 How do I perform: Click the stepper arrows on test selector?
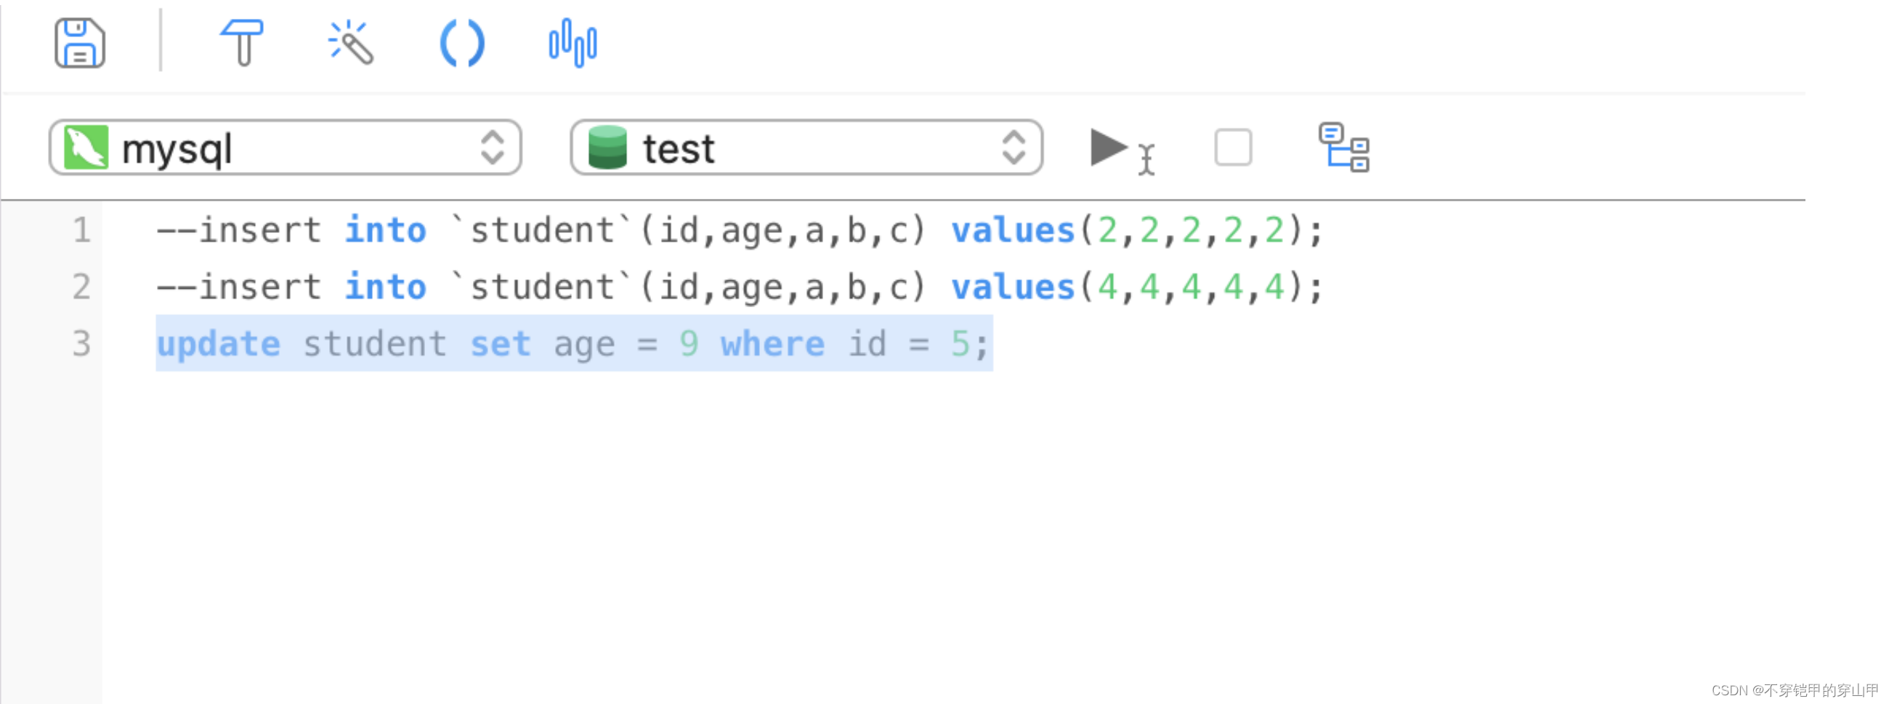(x=1014, y=148)
